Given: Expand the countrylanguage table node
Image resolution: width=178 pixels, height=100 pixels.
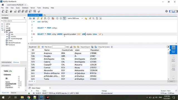Looking at the screenshot, I should pyautogui.click(x=7, y=39).
